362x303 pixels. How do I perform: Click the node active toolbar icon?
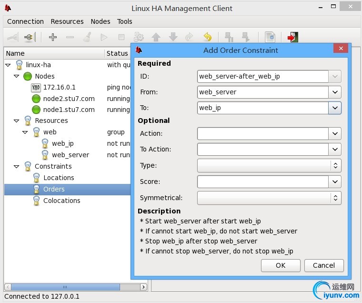click(x=246, y=37)
